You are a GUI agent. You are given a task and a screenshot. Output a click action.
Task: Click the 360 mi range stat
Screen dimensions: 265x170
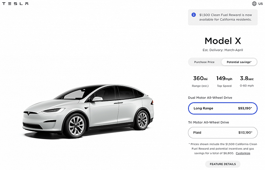click(x=201, y=81)
